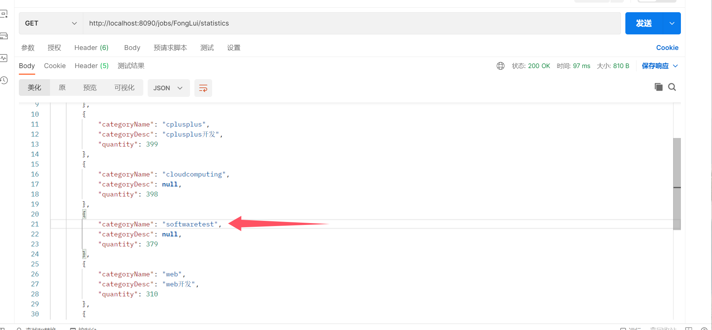Open the Cookie link at right
Image resolution: width=712 pixels, height=330 pixels.
point(667,48)
